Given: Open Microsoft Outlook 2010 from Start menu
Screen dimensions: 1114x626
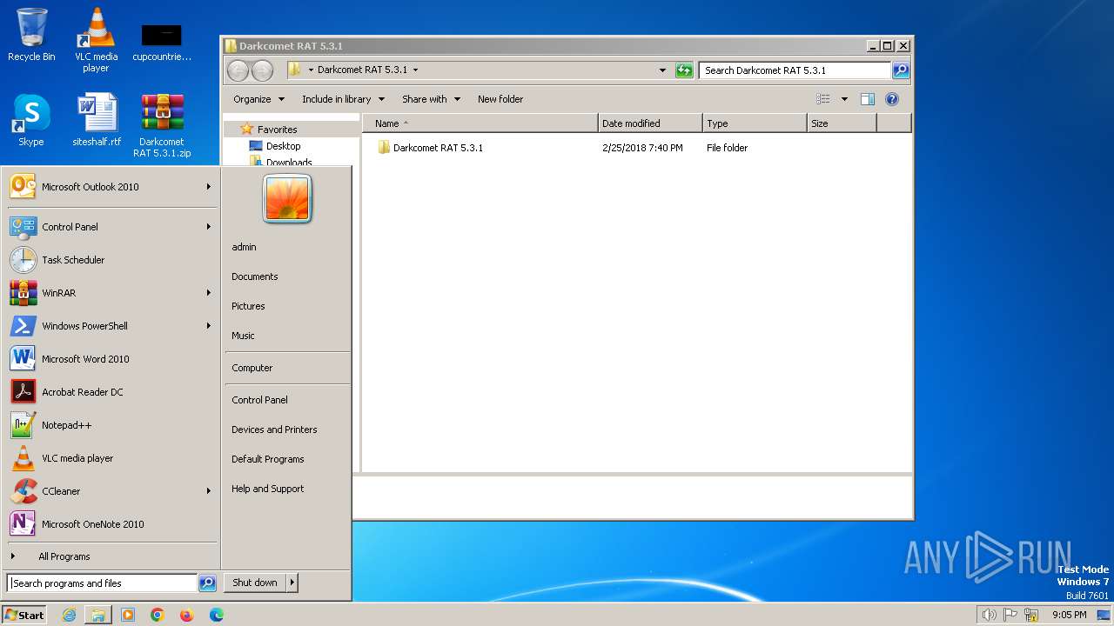Looking at the screenshot, I should click(112, 187).
